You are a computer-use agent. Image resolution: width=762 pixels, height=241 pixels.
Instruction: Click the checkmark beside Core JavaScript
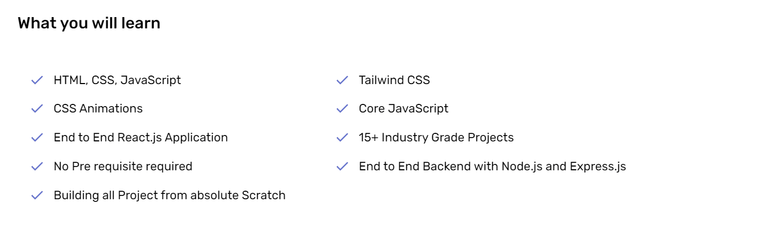(342, 109)
